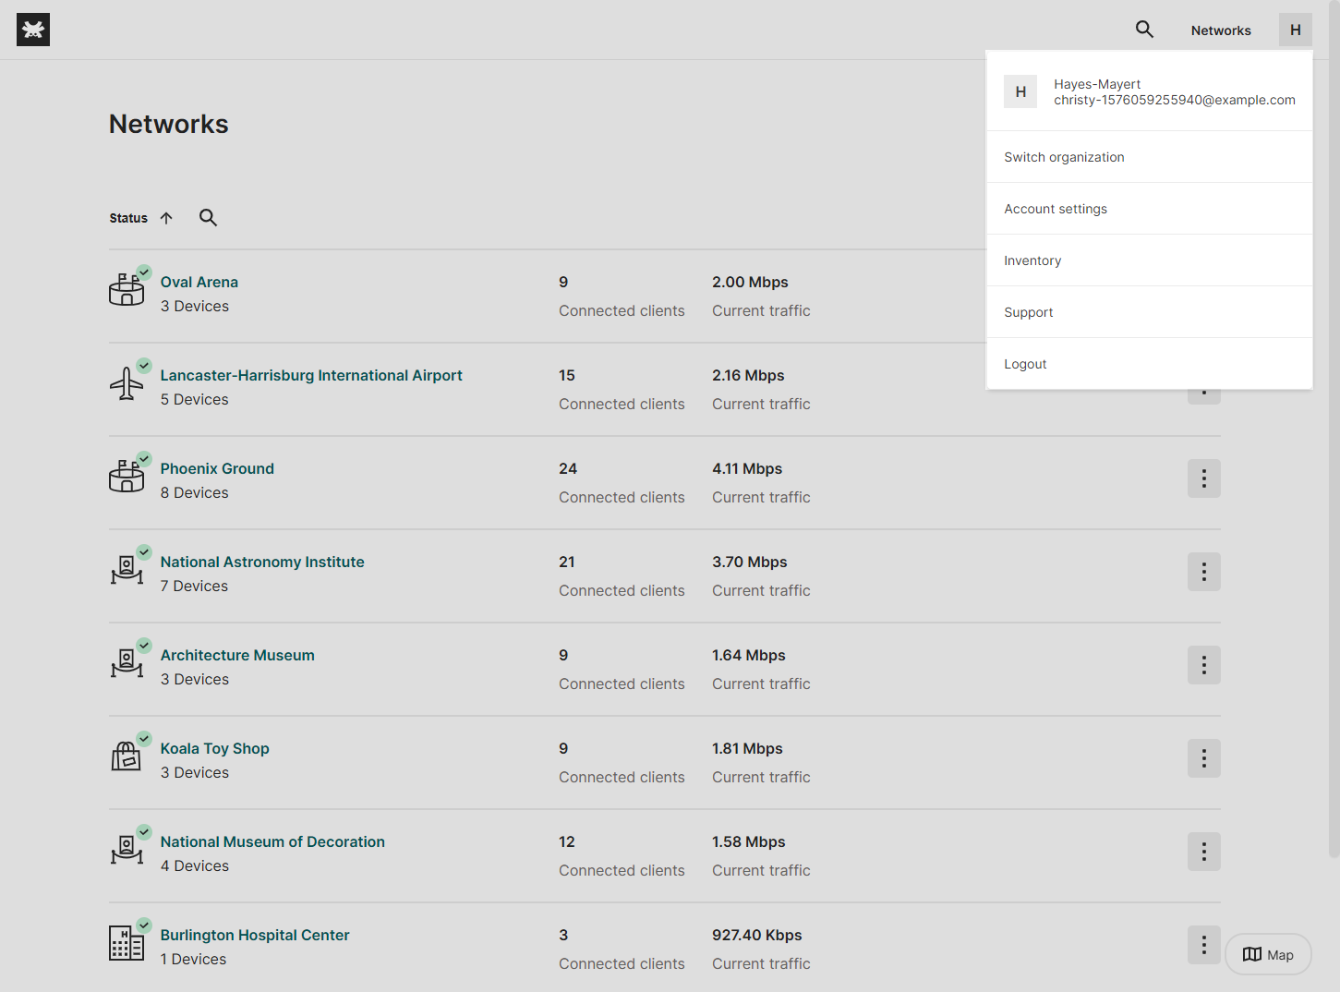Viewport: 1340px width, 992px height.
Task: Click the Burlington Hospital Center building icon
Action: point(127,943)
